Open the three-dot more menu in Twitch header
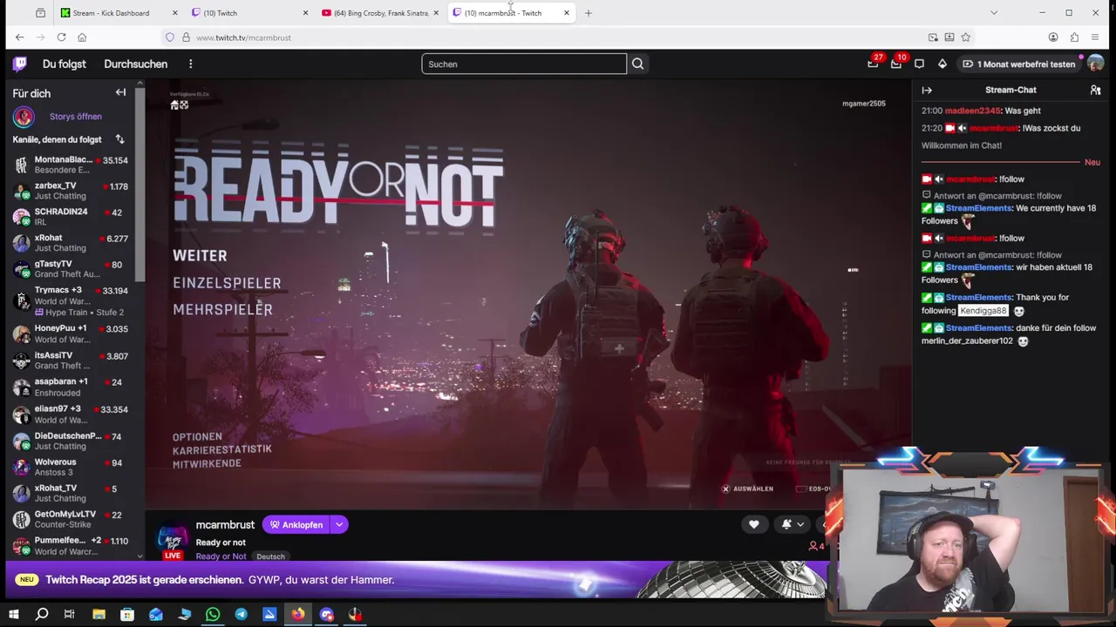The width and height of the screenshot is (1116, 627). 190,64
